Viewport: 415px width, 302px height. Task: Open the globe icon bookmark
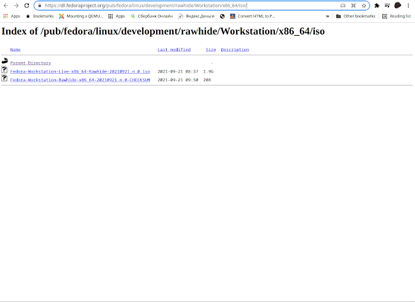pos(223,16)
